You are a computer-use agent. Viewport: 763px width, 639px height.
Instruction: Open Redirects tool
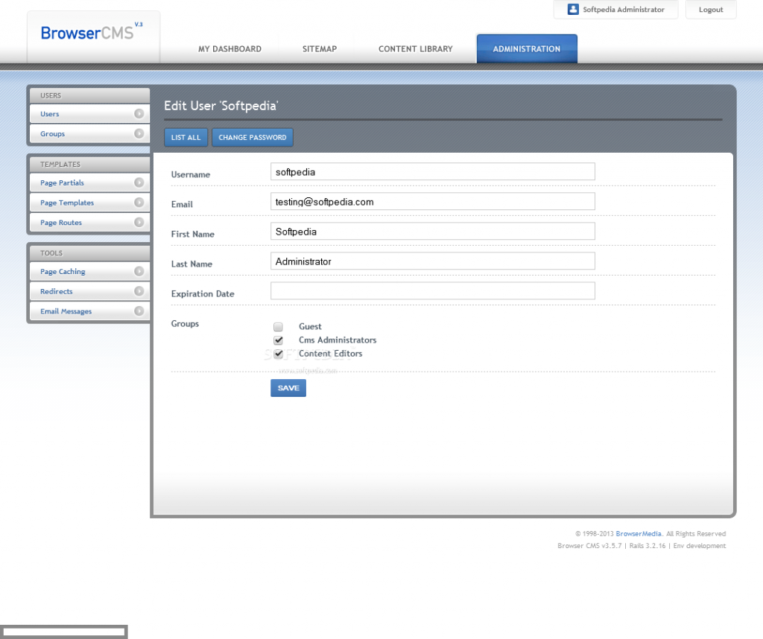pos(89,291)
